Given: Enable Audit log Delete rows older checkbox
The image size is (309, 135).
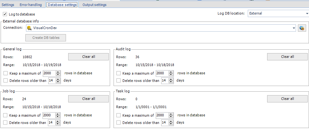Looking at the screenshot, I should click(118, 81).
